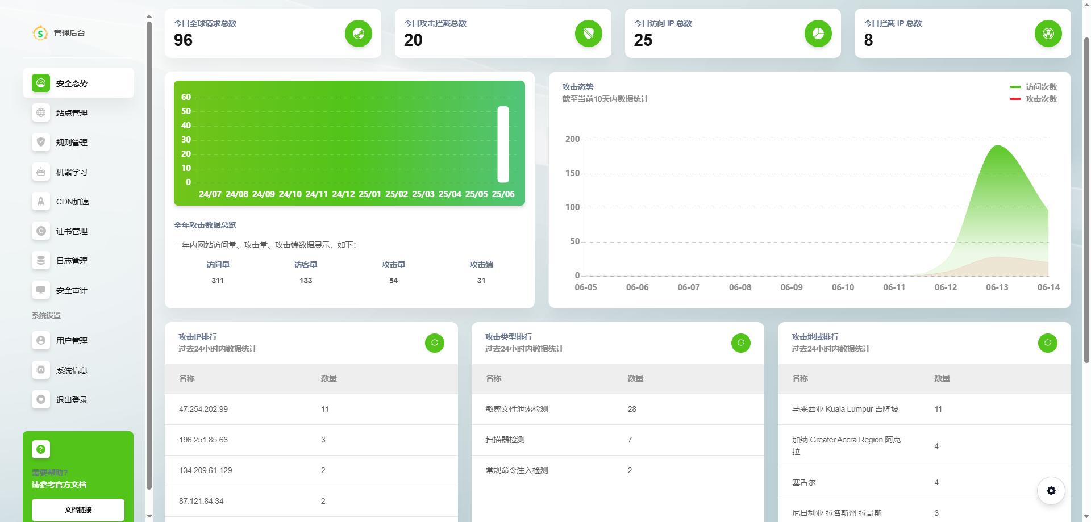The width and height of the screenshot is (1091, 522).
Task: Click 退出登录 to log out
Action: [x=72, y=400]
